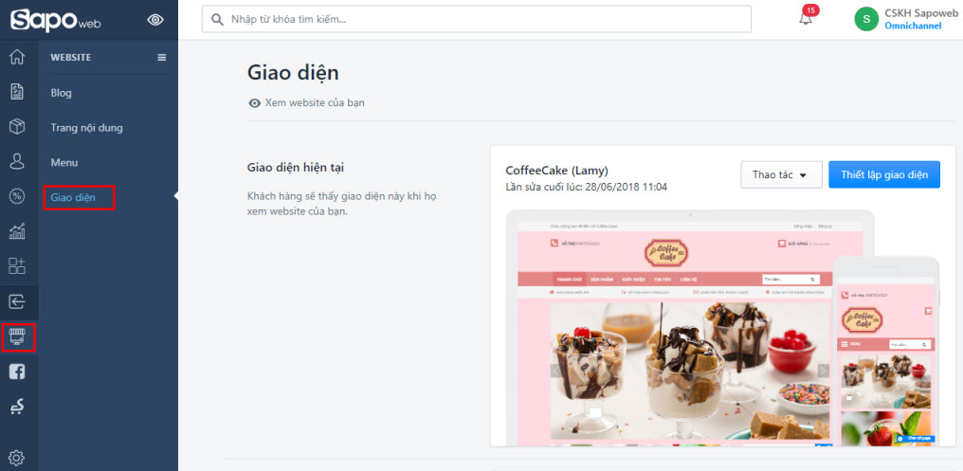963x471 pixels.
Task: Select Trang nội dung menu item
Action: click(x=86, y=128)
